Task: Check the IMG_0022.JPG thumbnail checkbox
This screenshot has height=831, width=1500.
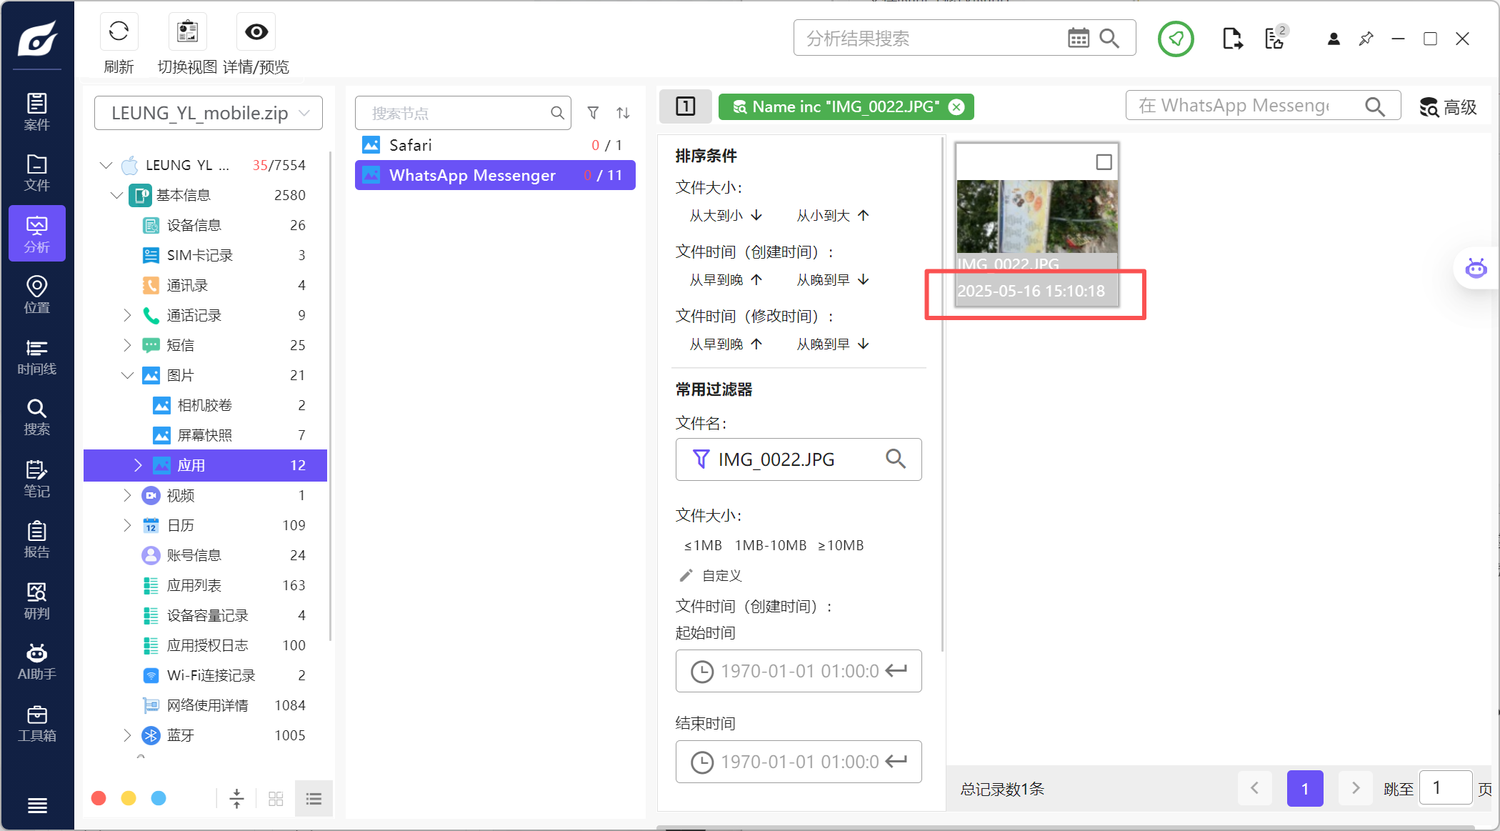Action: (1104, 162)
